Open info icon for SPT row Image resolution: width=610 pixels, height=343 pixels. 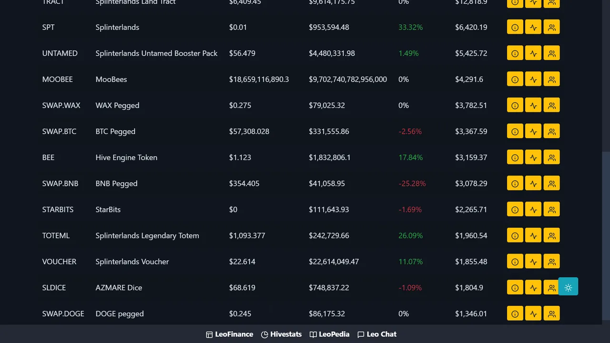(x=515, y=27)
